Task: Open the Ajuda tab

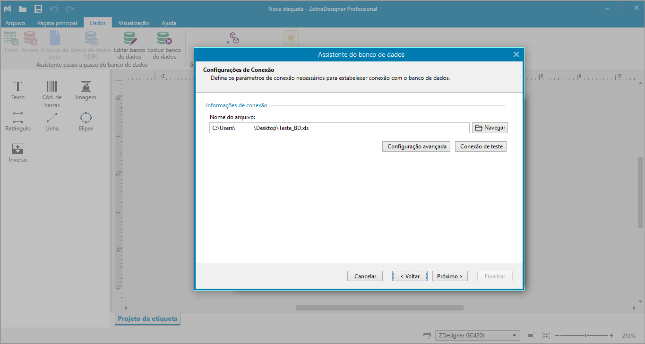Action: 169,22
